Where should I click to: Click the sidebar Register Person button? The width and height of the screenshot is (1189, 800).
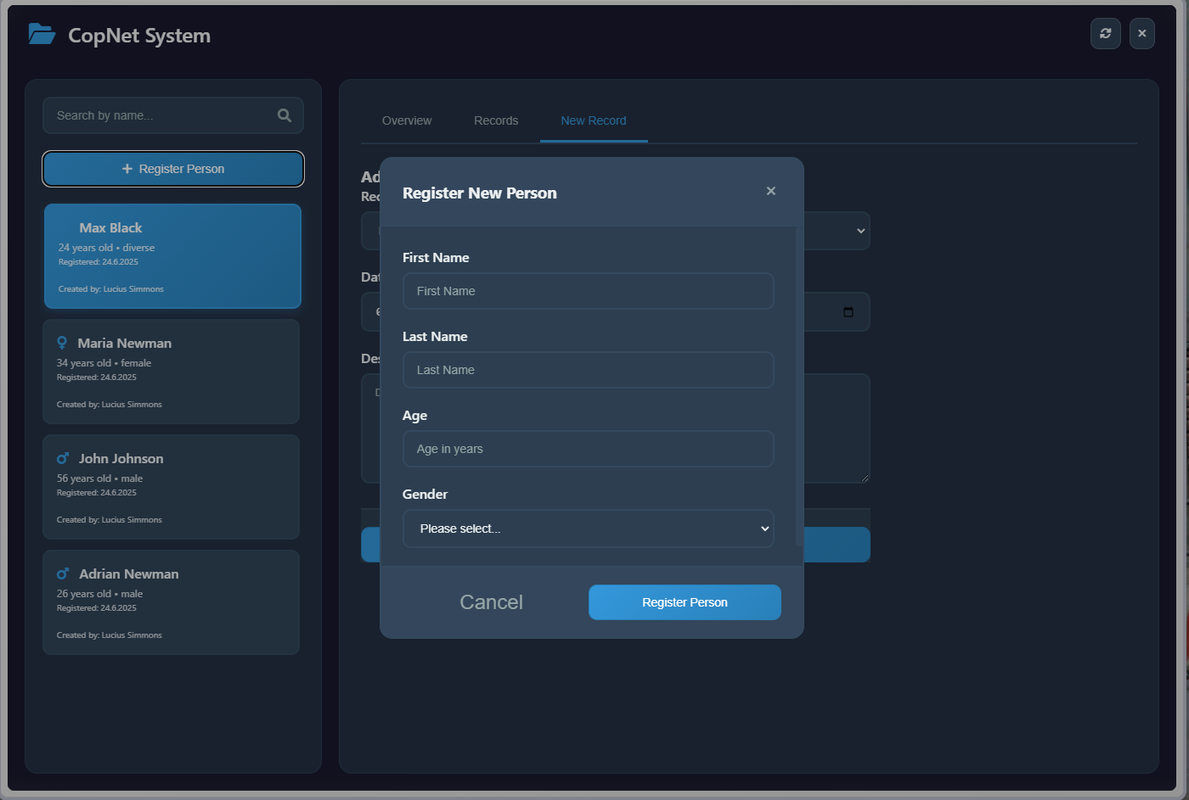[173, 169]
